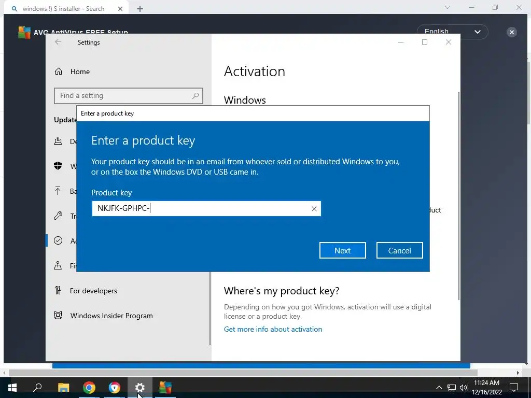The image size is (531, 398).
Task: Close the AVG AntiVirus setup window
Action: point(511,32)
